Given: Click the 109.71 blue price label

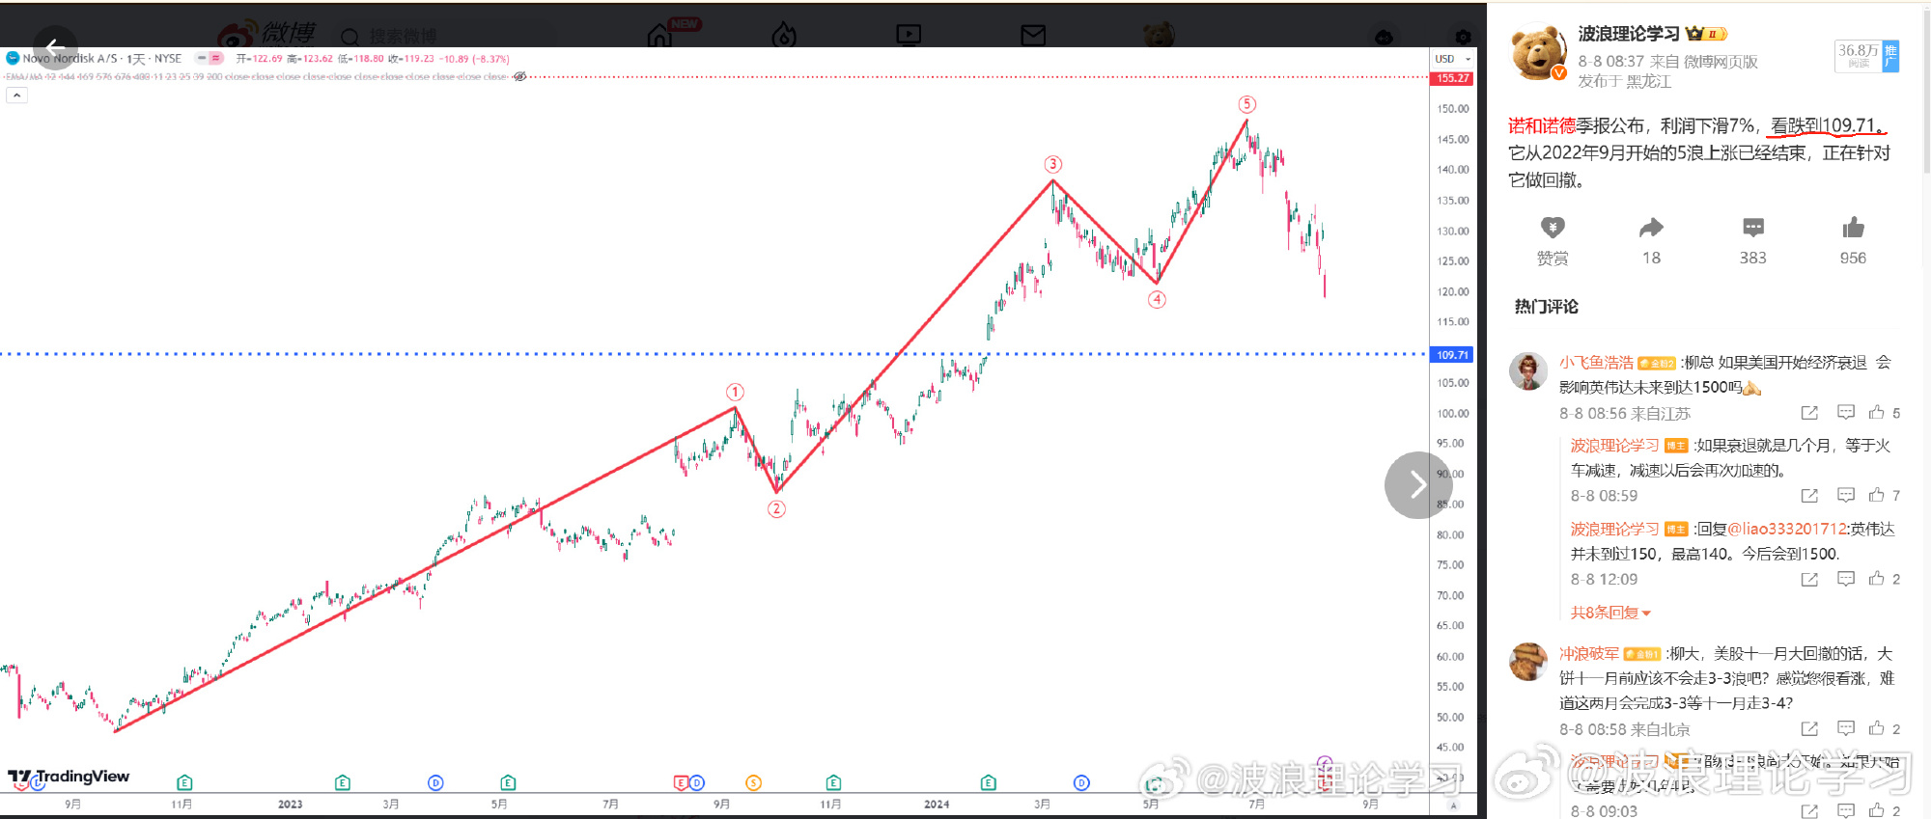Looking at the screenshot, I should [1451, 355].
